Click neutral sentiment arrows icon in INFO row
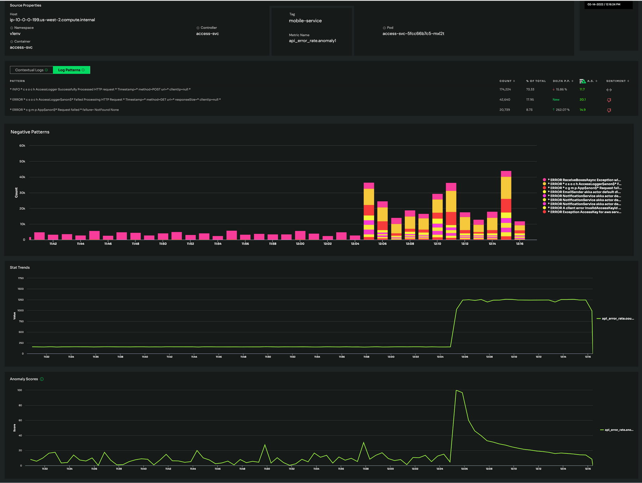 pos(609,90)
